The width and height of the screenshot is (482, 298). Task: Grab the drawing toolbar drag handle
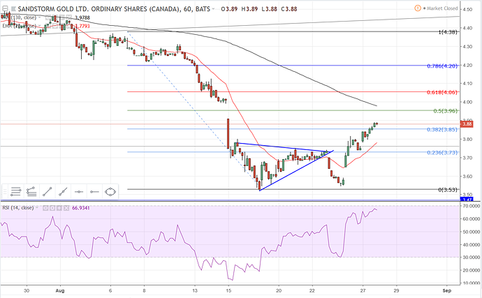point(5,190)
